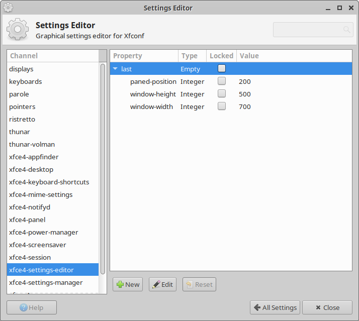Click the green plus New button

tap(128, 284)
